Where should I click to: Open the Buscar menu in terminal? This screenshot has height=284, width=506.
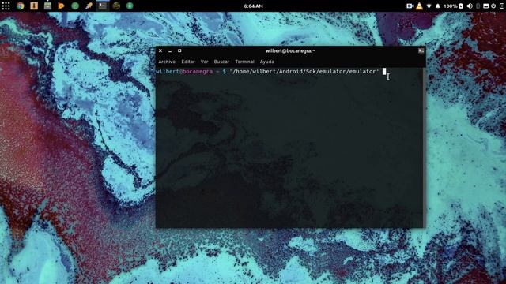(221, 62)
